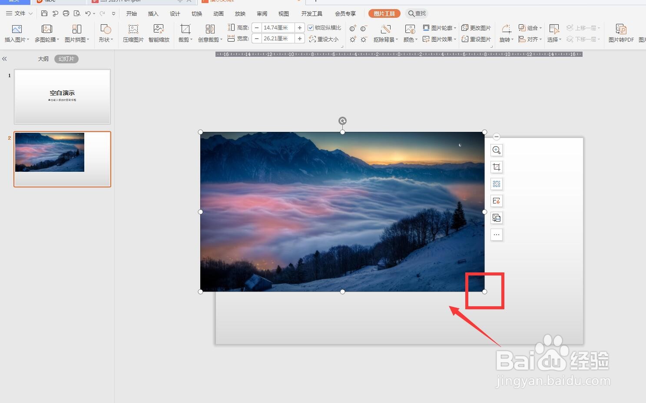Open the 会员专享 (Member Exclusive) tab

click(x=345, y=14)
